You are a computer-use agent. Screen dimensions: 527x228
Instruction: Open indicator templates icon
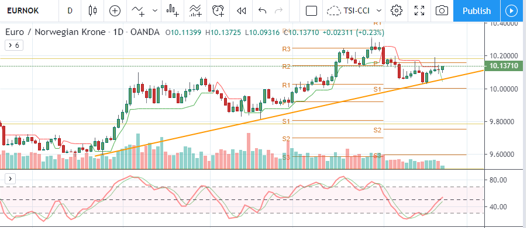click(x=195, y=10)
